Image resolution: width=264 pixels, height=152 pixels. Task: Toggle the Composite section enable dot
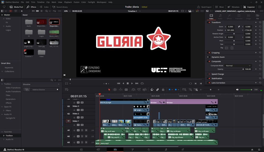point(209,61)
